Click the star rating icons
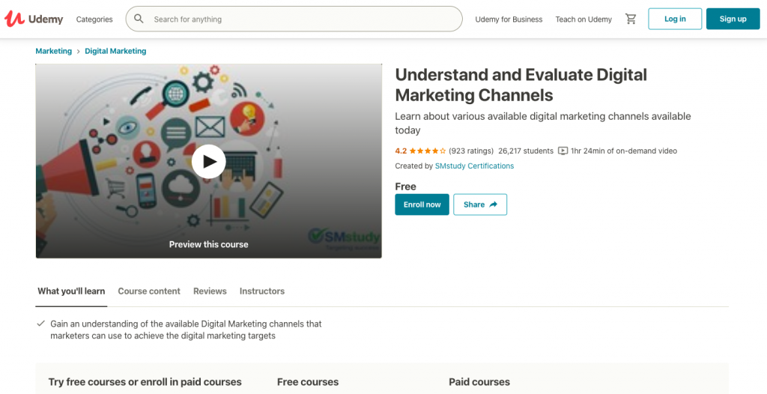This screenshot has width=767, height=394. tap(428, 151)
